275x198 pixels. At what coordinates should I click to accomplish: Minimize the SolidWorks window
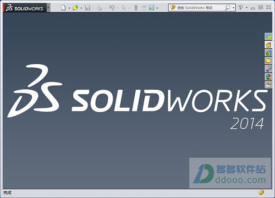coord(253,8)
